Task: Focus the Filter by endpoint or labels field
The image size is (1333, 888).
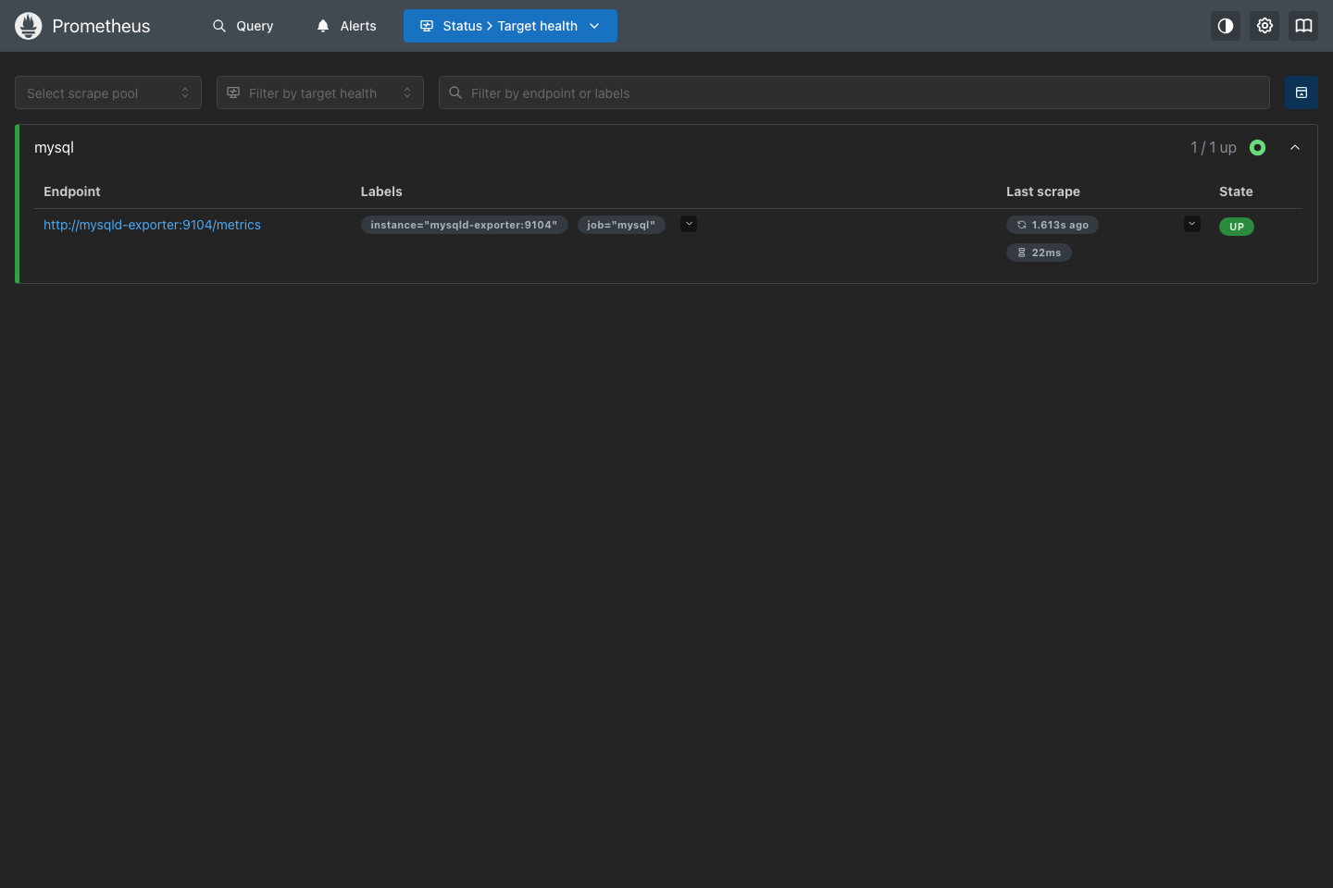Action: (x=854, y=92)
